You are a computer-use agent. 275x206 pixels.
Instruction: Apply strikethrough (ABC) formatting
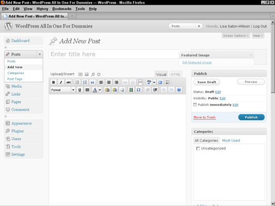point(69,82)
